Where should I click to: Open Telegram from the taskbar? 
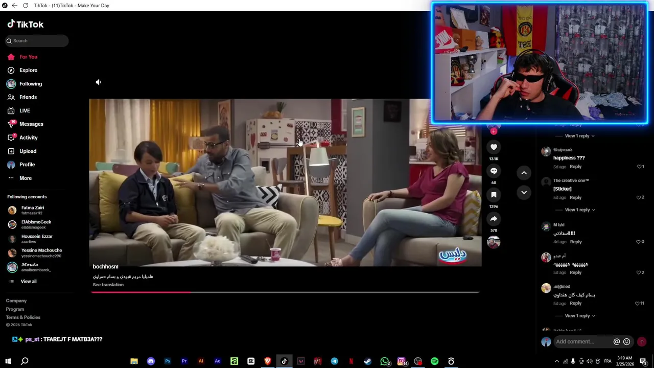pyautogui.click(x=334, y=361)
